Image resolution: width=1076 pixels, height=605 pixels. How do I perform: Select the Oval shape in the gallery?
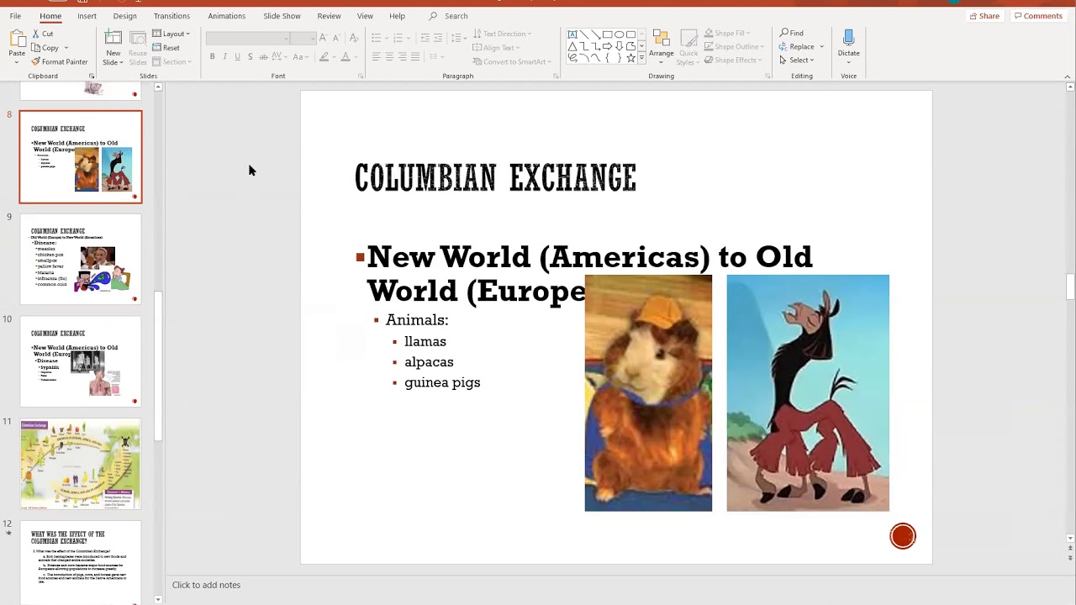point(619,34)
